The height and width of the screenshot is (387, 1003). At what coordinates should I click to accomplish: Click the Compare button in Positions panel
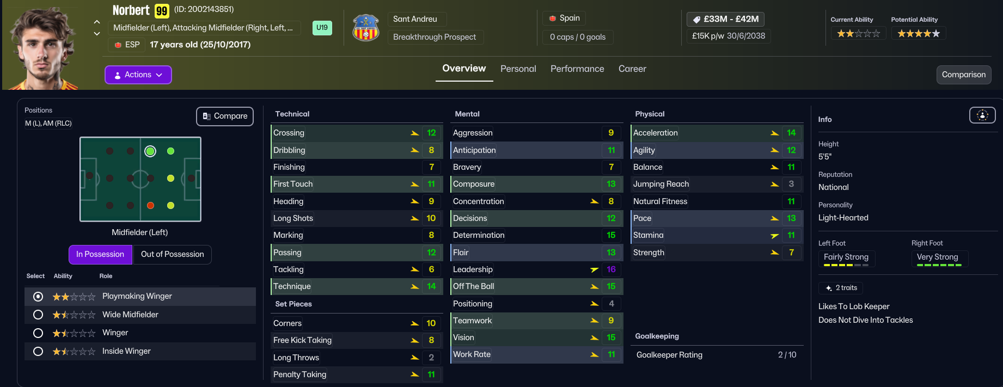[x=225, y=116]
